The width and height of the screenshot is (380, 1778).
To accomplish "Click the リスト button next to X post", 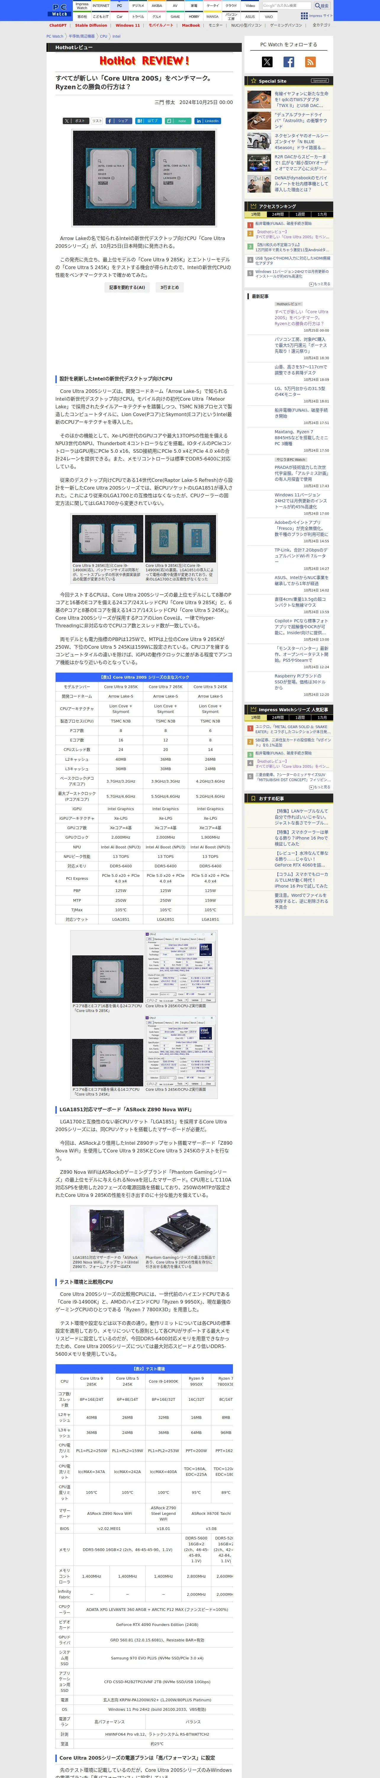I will (97, 121).
